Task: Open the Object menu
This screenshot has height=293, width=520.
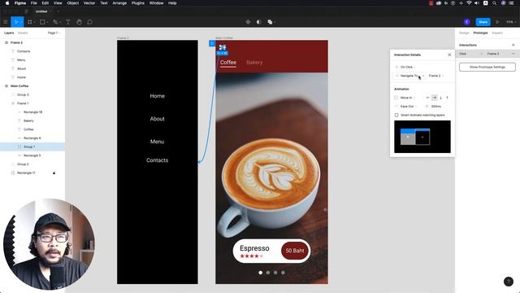Action: pos(73,3)
